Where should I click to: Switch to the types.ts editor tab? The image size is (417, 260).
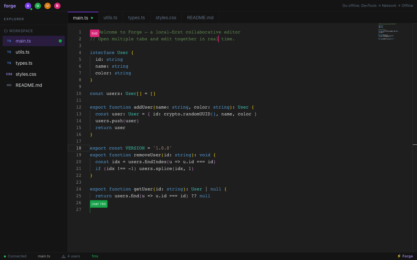(137, 18)
